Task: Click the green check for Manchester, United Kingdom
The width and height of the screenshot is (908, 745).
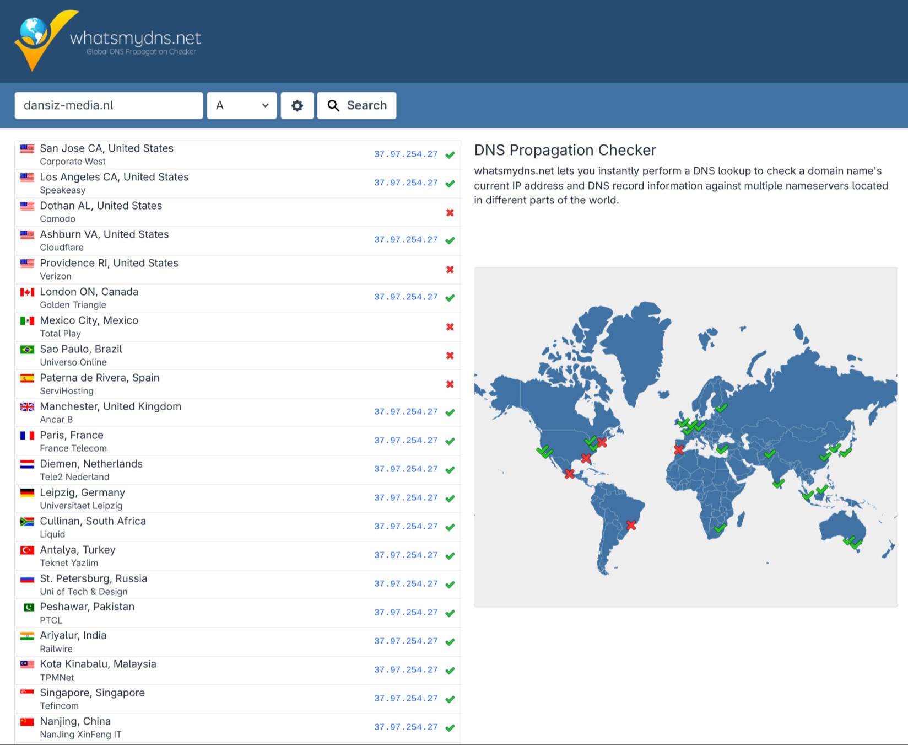Action: click(450, 412)
